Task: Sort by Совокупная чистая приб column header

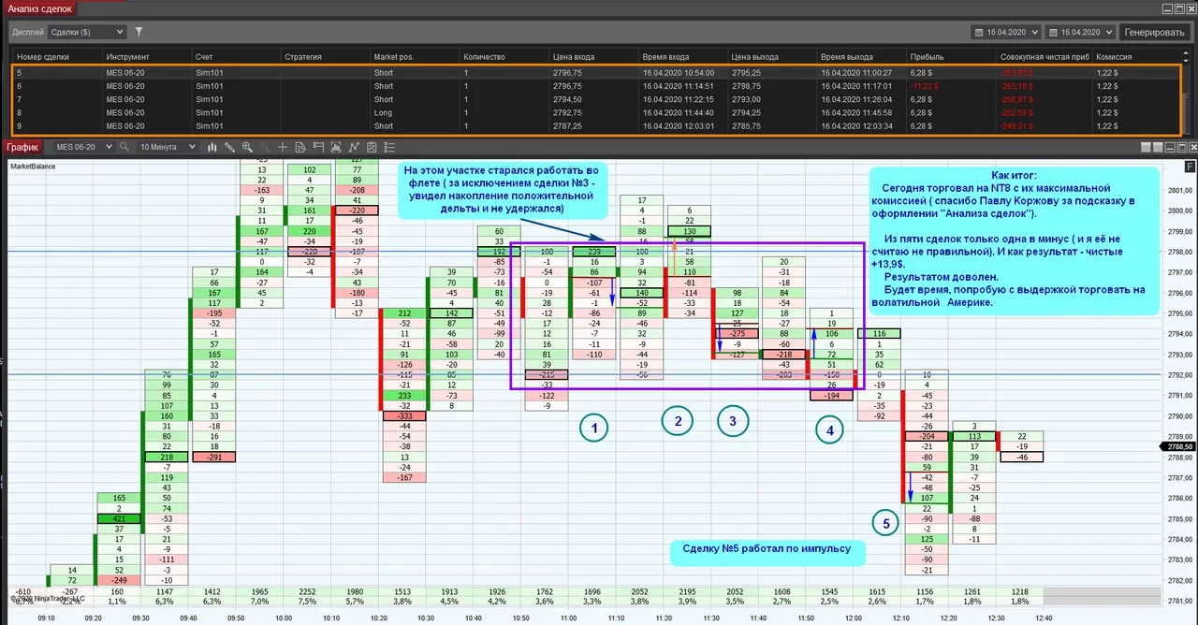Action: tap(1043, 56)
